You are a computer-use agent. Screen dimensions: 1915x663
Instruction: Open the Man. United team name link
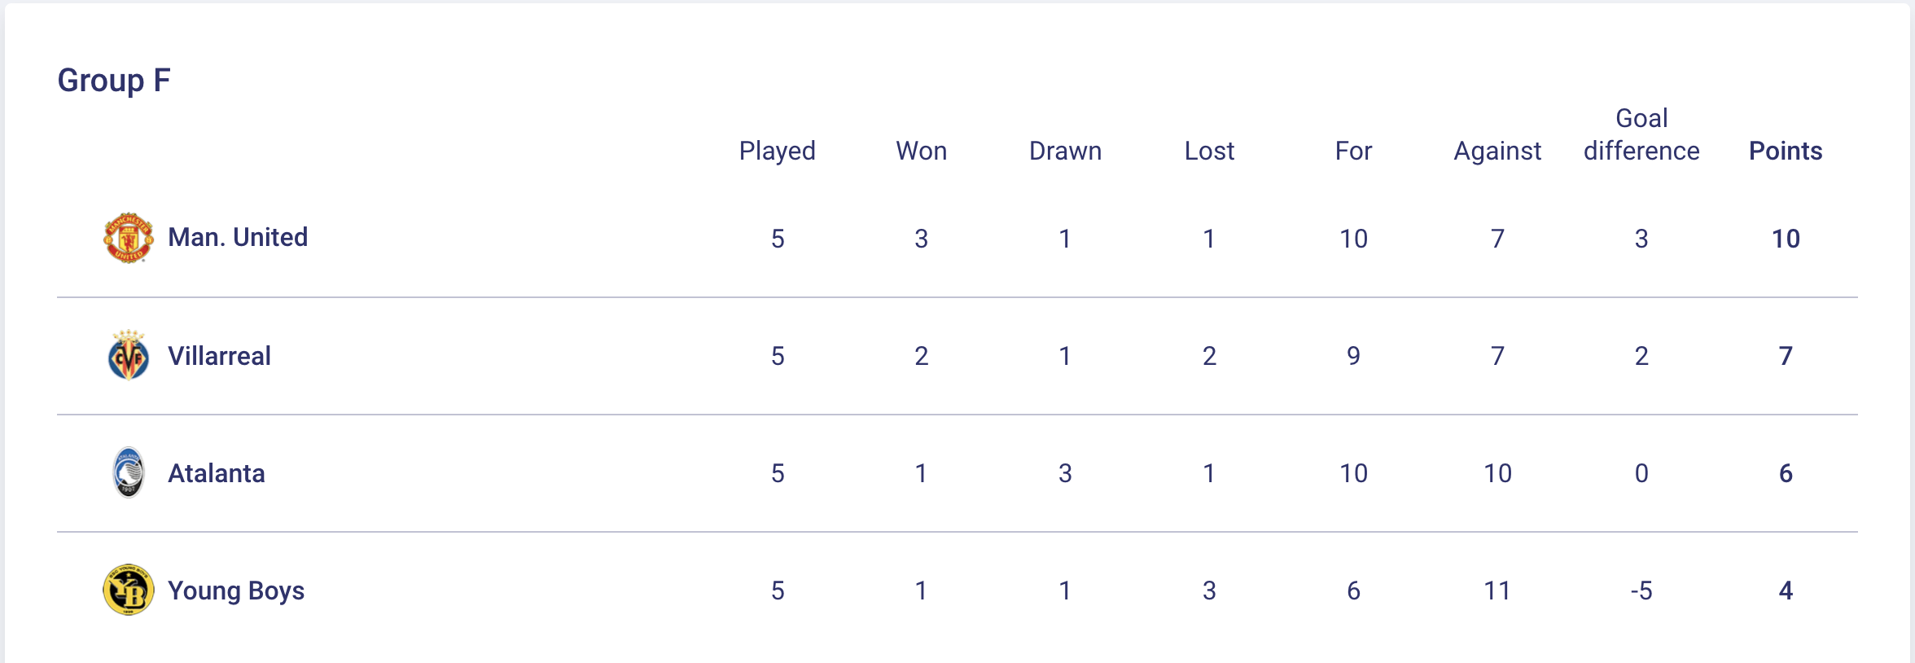tap(238, 238)
